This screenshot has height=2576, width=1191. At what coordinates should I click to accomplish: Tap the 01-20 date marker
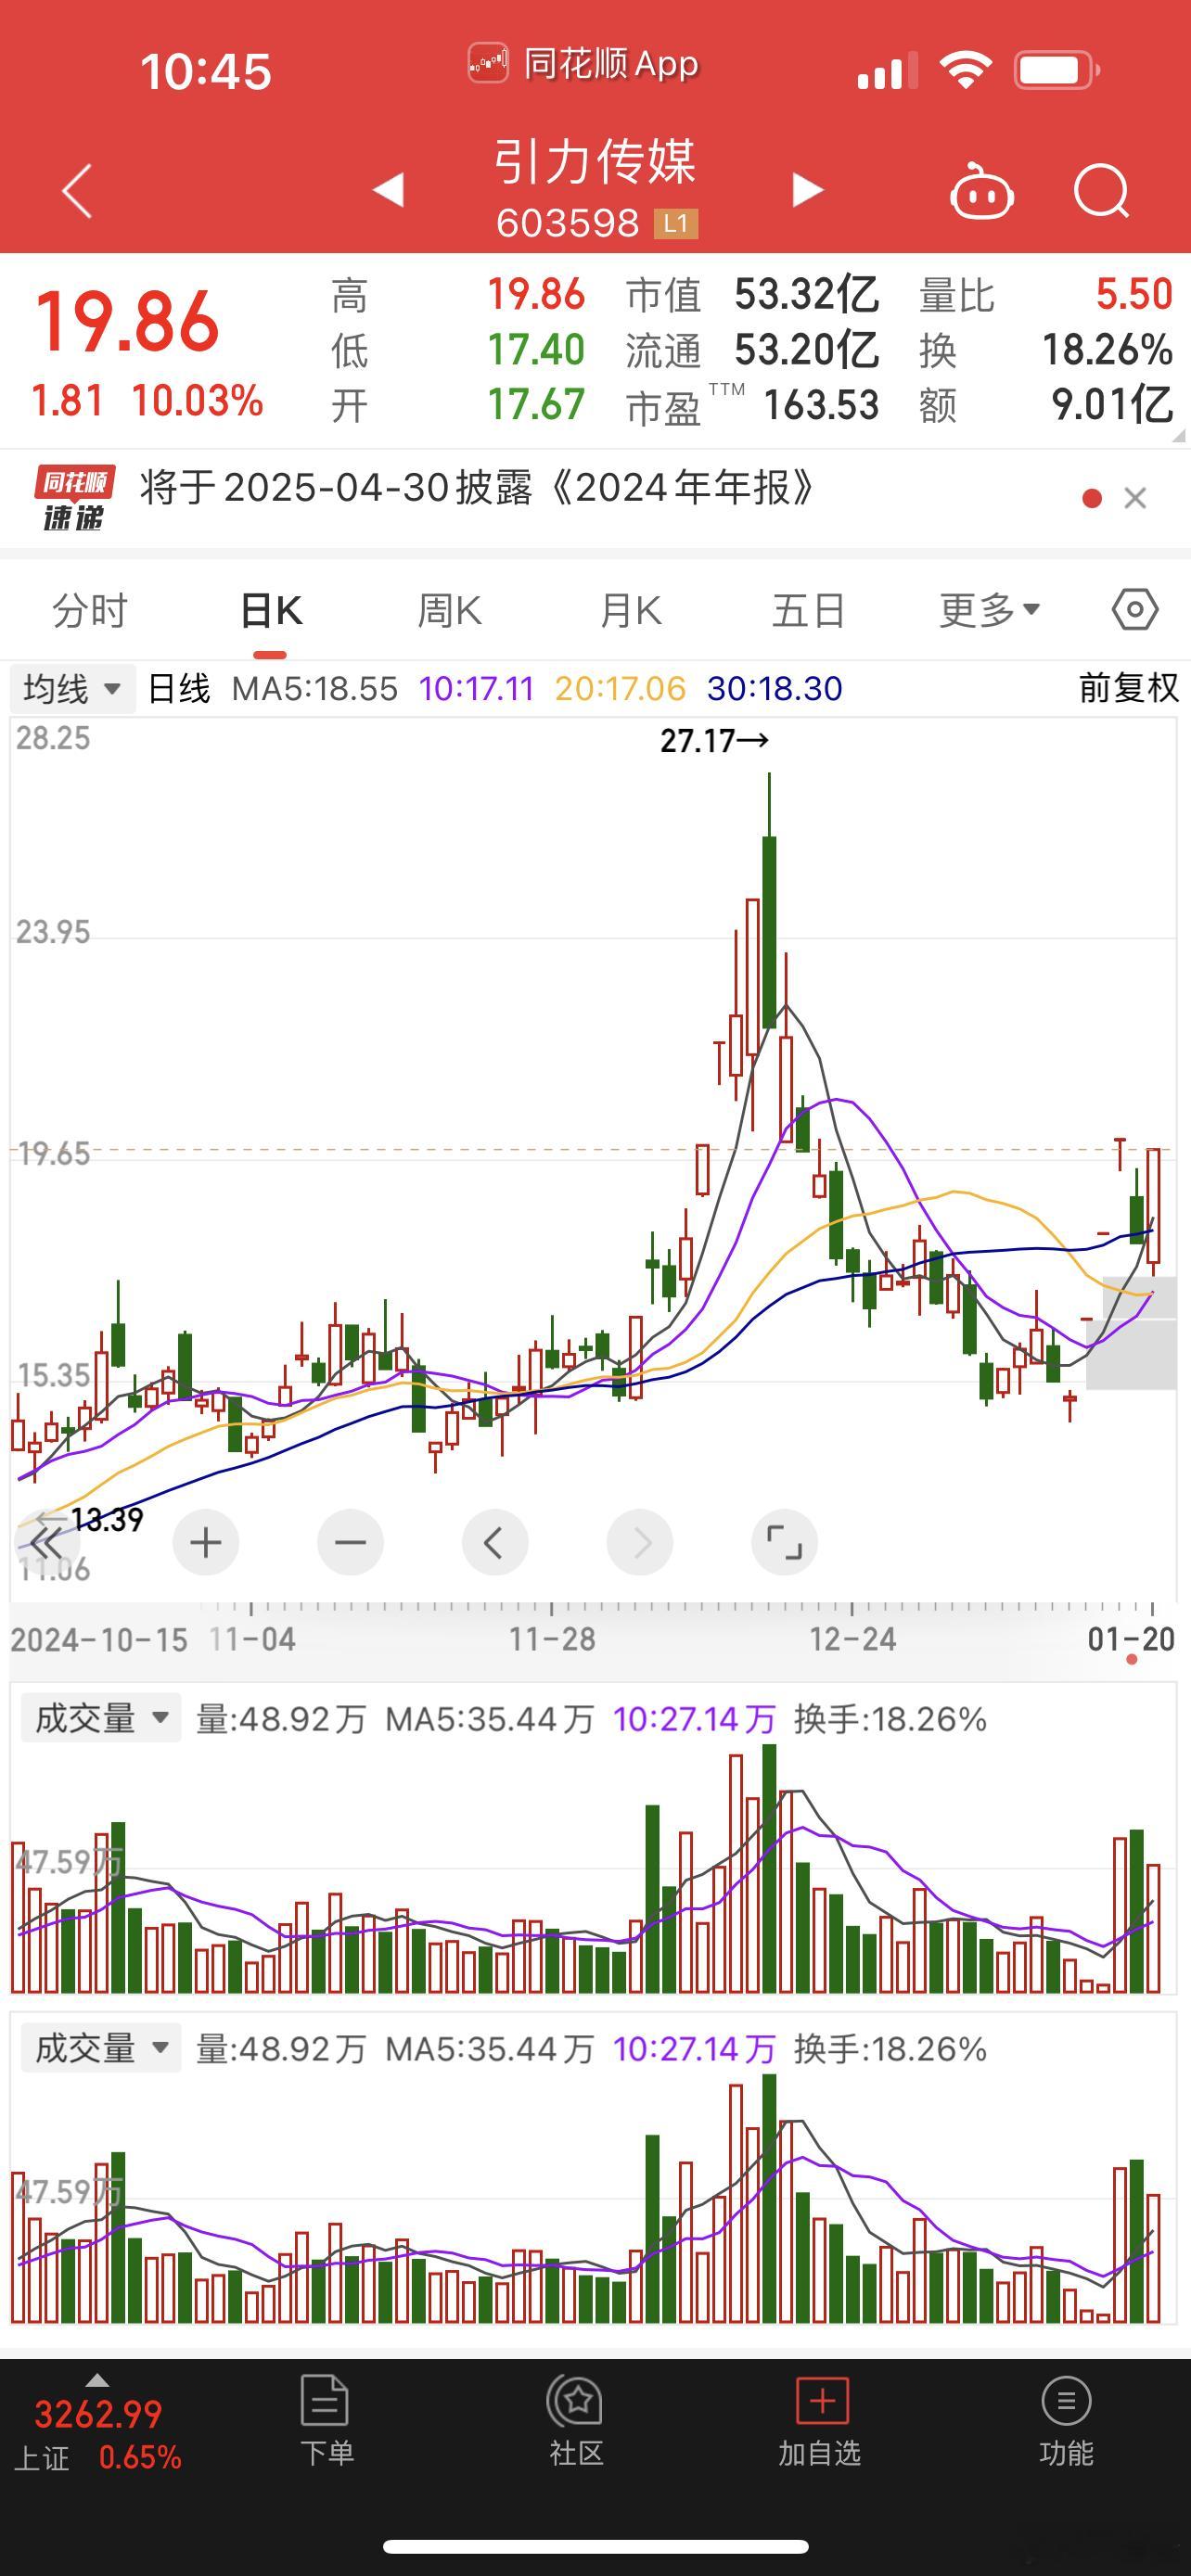(x=1131, y=1639)
